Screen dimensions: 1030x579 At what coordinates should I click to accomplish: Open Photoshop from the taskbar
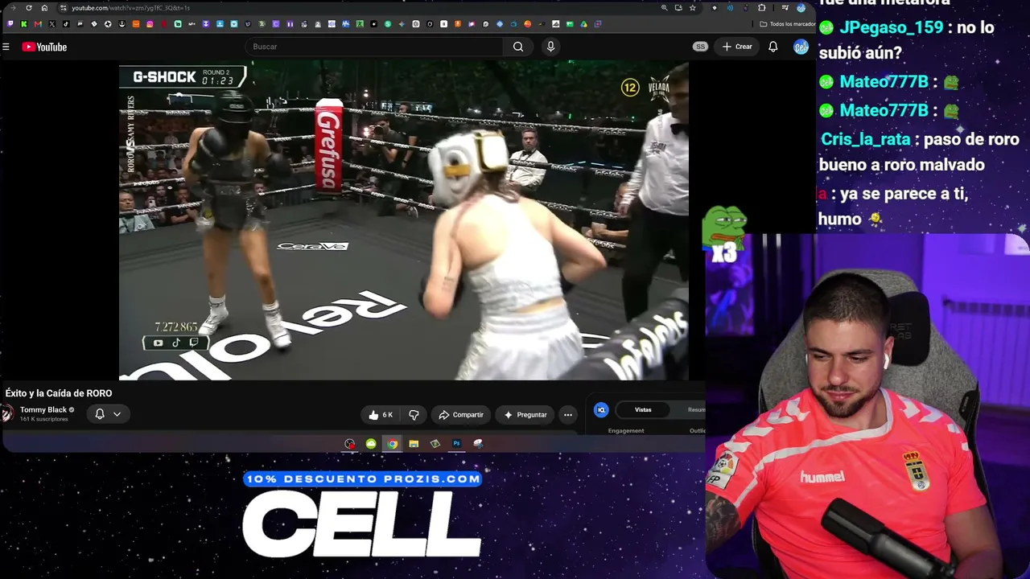(x=456, y=444)
